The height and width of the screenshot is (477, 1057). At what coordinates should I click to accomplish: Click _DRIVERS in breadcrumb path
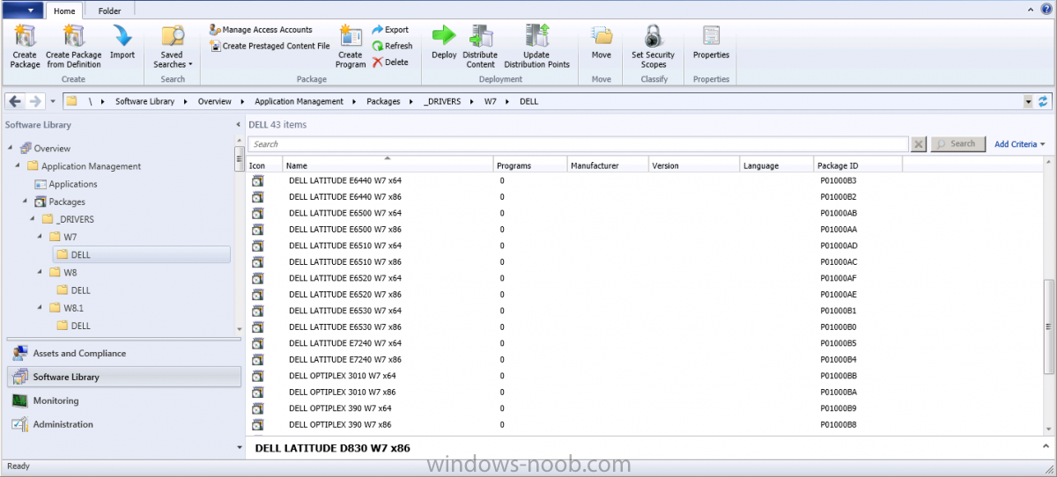click(x=442, y=101)
